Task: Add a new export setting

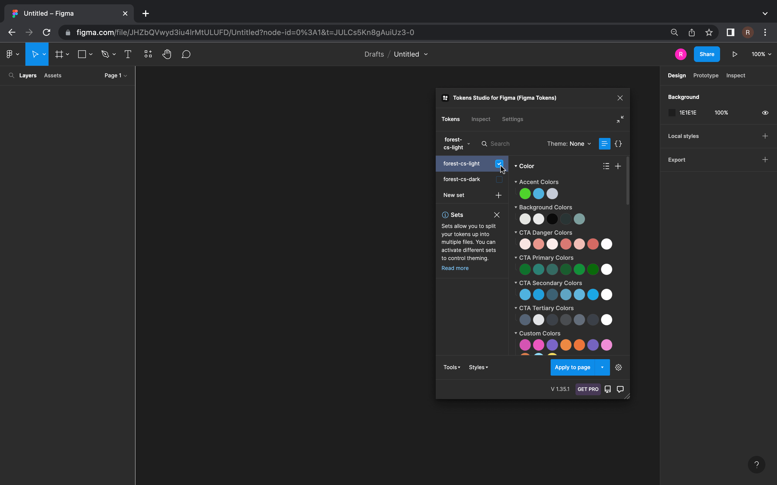Action: 765,160
